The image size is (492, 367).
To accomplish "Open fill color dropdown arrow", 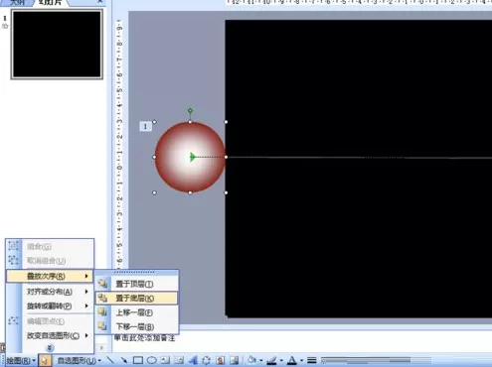I will tap(261, 360).
